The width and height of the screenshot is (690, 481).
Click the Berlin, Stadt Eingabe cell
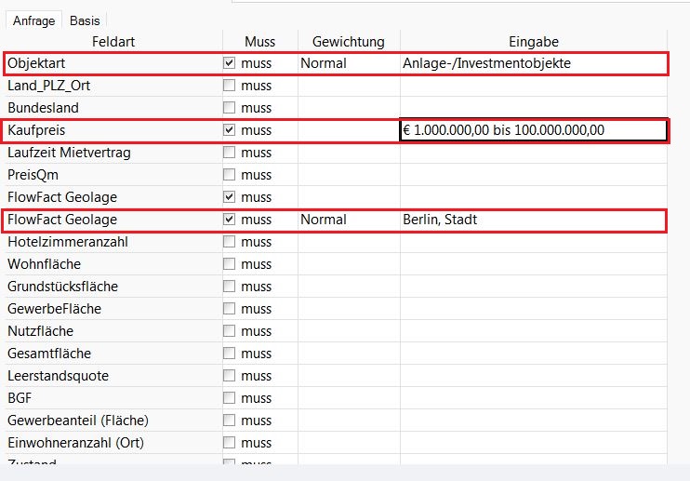coord(533,220)
